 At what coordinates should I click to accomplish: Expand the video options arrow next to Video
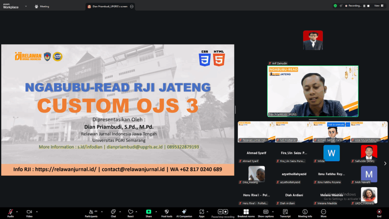tap(37, 211)
